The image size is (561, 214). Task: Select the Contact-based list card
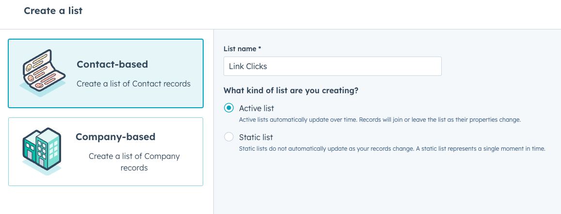(x=106, y=73)
